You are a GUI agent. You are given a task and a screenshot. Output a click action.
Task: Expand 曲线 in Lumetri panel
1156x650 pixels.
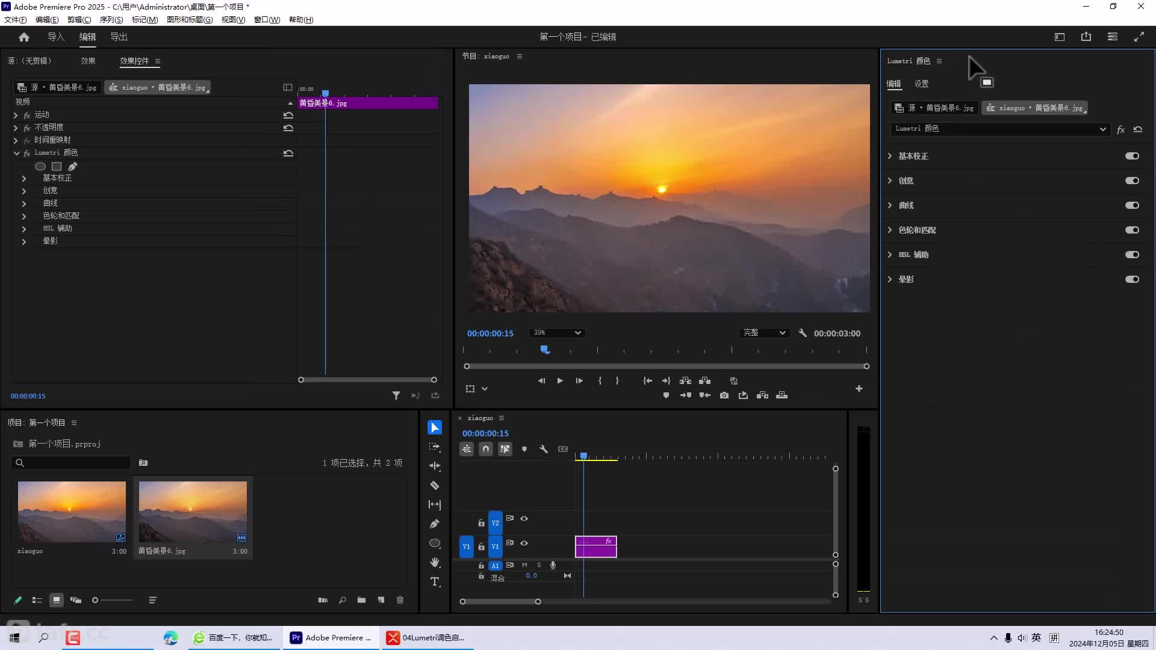(890, 205)
